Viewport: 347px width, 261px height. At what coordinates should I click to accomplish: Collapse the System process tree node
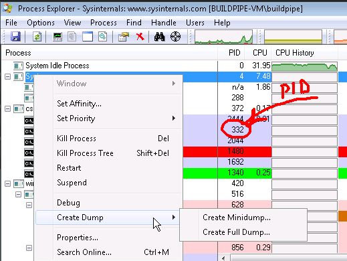[x=7, y=77]
